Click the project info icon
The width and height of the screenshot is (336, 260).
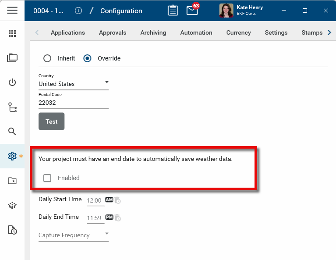(x=78, y=11)
